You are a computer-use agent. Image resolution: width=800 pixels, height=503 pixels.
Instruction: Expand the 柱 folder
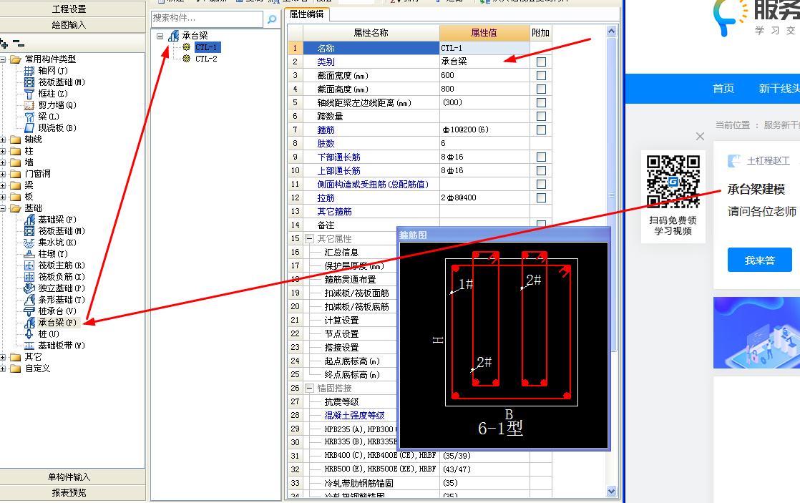coord(3,151)
